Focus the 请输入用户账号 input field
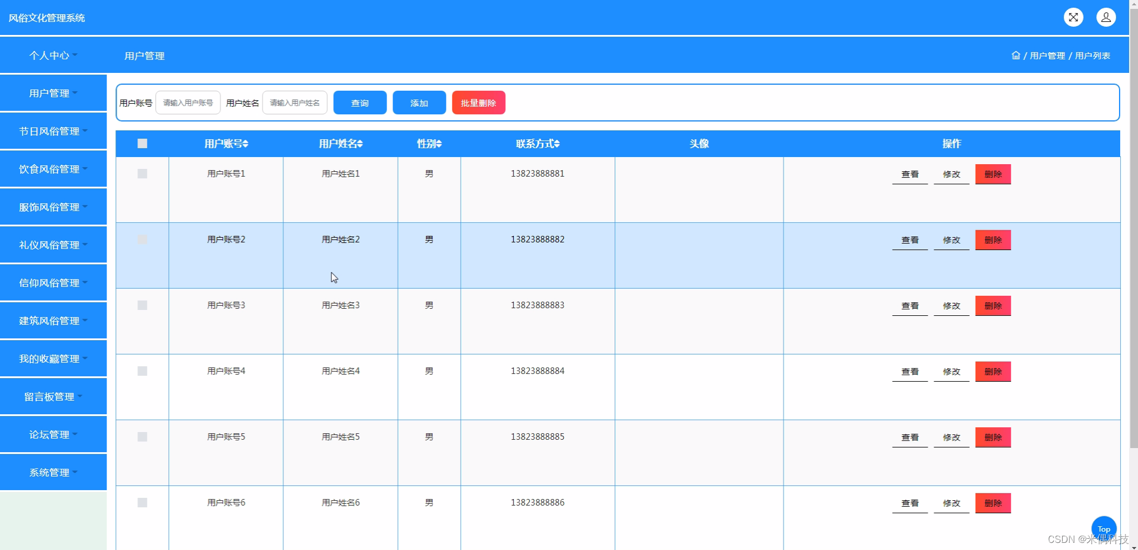 [x=188, y=103]
